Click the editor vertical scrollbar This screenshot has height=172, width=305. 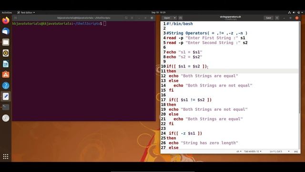300,67
